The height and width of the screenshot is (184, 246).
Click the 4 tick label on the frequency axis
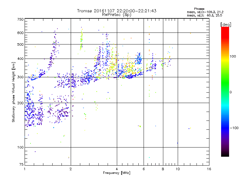(117, 169)
